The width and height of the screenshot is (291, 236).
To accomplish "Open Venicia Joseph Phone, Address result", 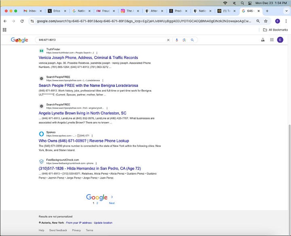I will tap(89, 58).
